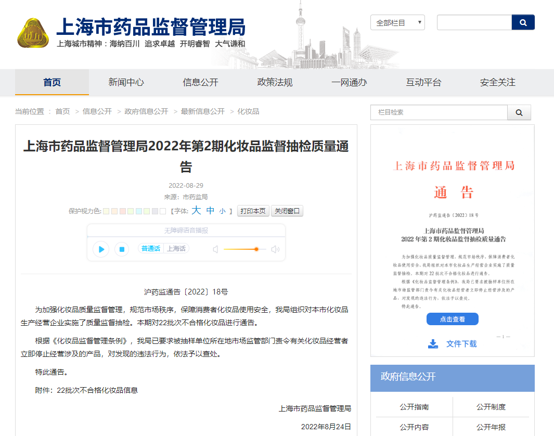This screenshot has height=436, width=554.
Task: Open the 全部栏目 dropdown
Action: (x=397, y=22)
